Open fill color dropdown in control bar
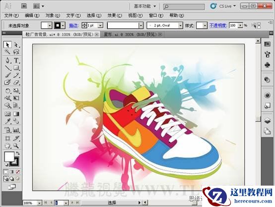The height and width of the screenshot is (207, 275). coord(50,26)
